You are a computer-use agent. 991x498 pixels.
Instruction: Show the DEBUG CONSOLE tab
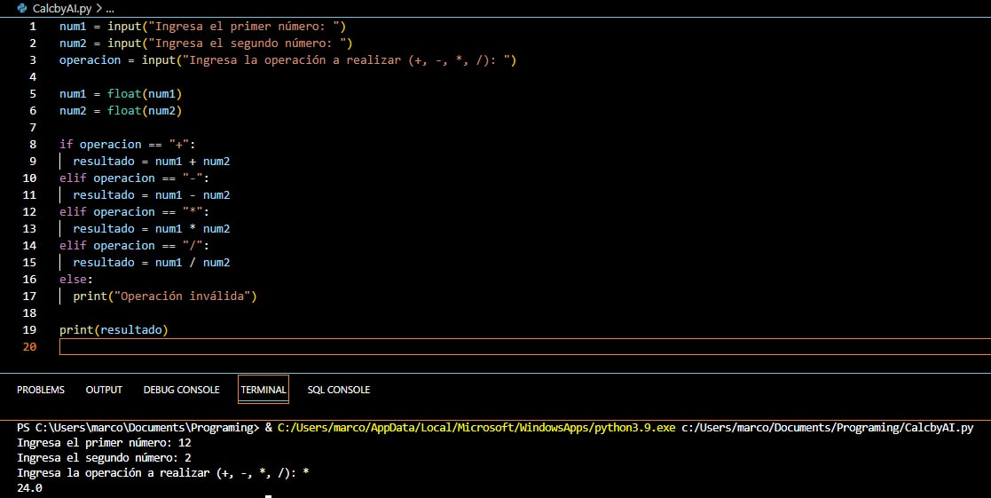click(x=181, y=390)
